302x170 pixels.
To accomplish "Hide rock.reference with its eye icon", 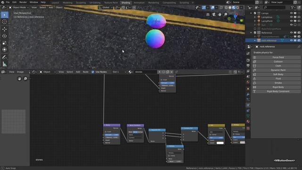I will tap(291, 41).
